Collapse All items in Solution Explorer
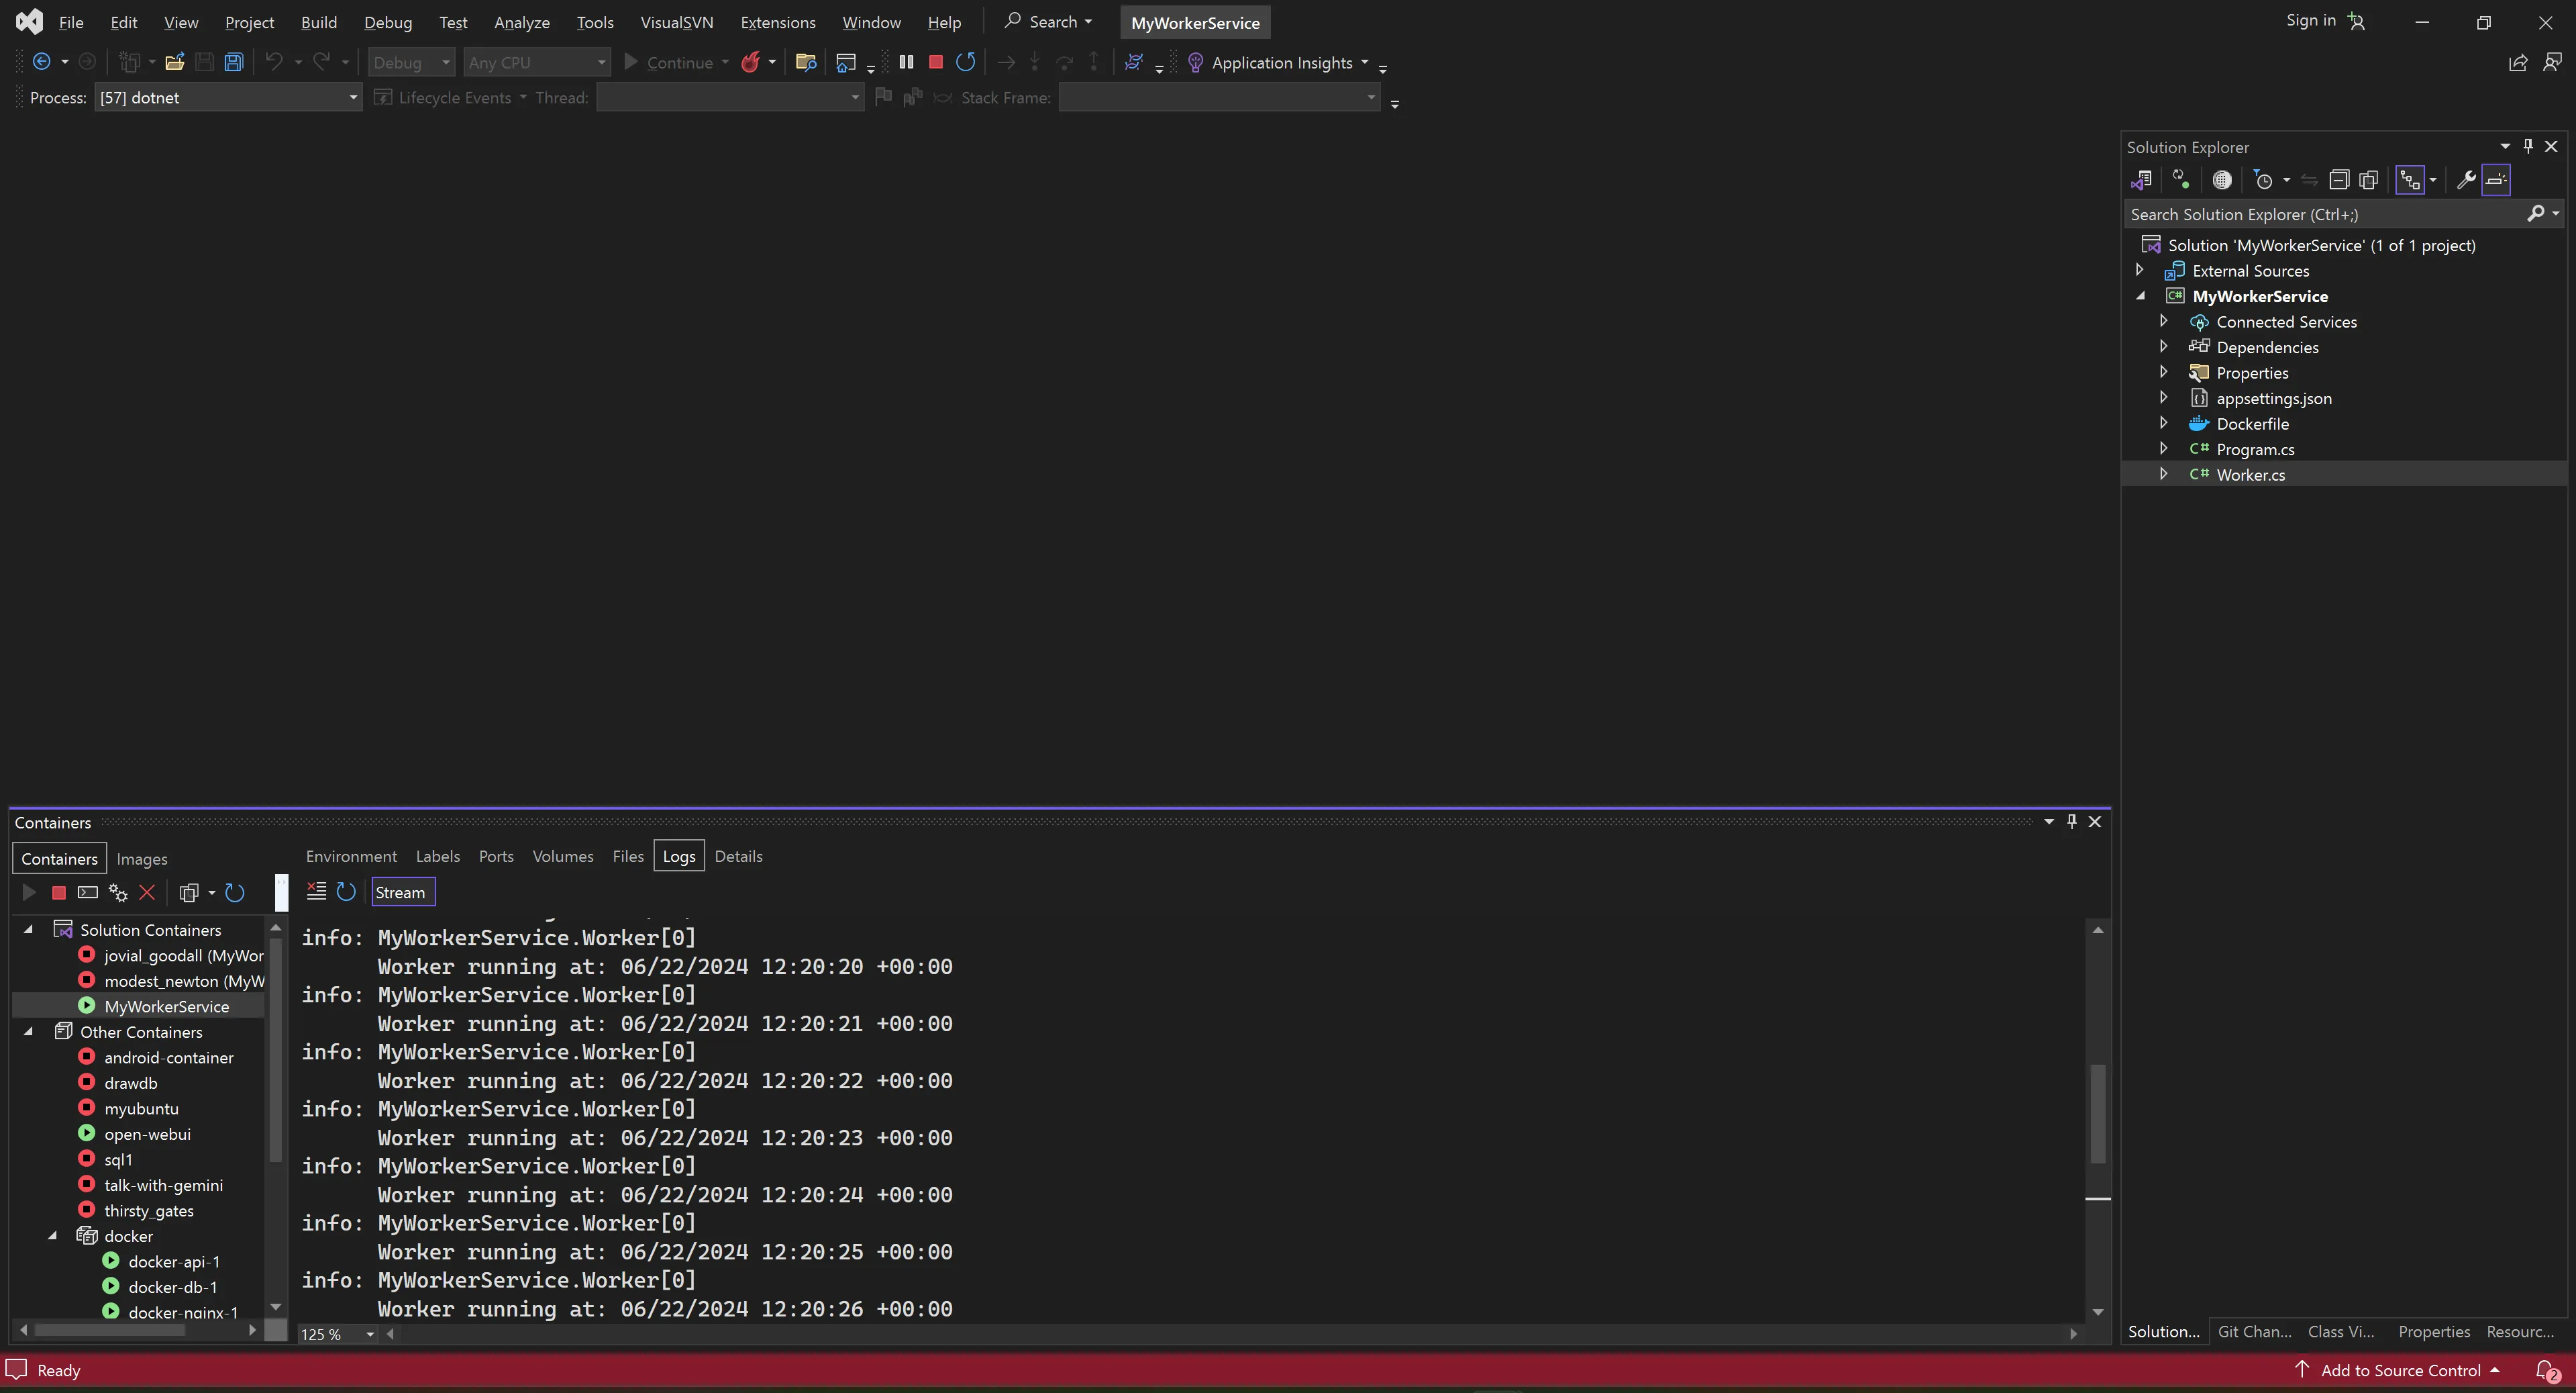Image resolution: width=2576 pixels, height=1393 pixels. pos(2339,180)
